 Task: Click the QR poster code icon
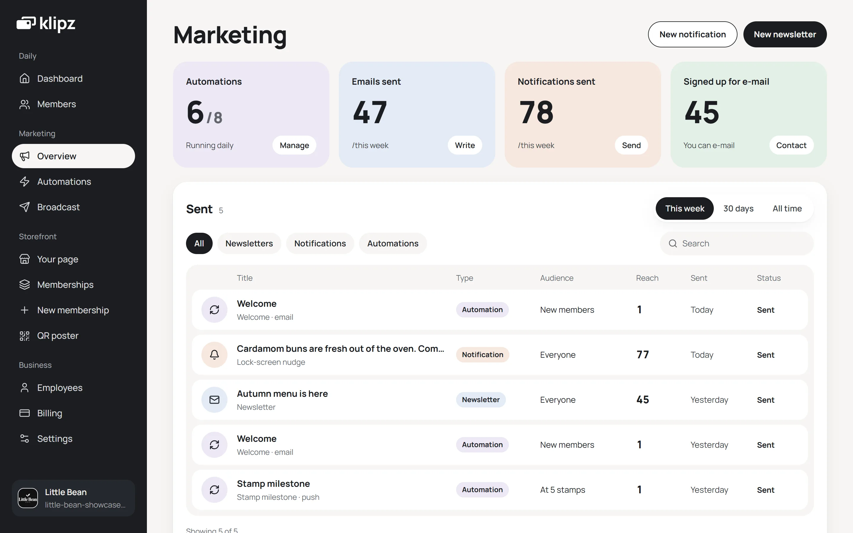coord(24,335)
